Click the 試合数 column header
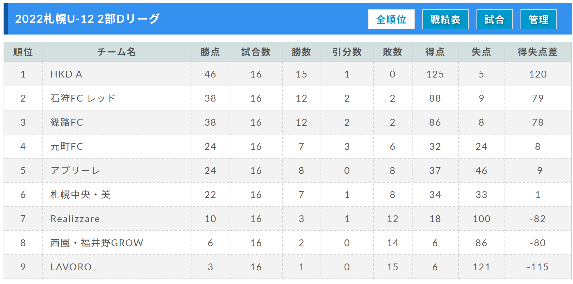The image size is (573, 284). (x=256, y=52)
